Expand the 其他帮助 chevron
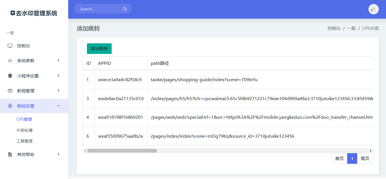This screenshot has width=386, height=179. coord(58,154)
